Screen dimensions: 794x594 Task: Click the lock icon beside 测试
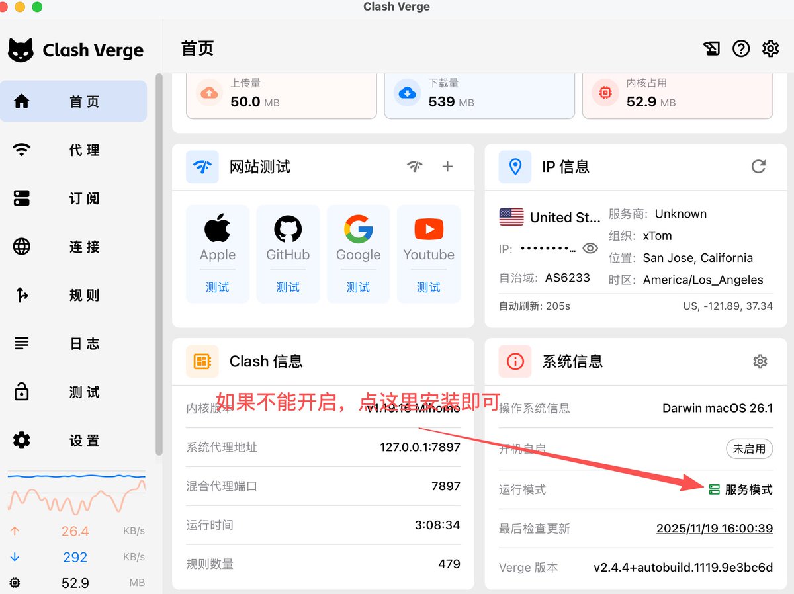[22, 392]
